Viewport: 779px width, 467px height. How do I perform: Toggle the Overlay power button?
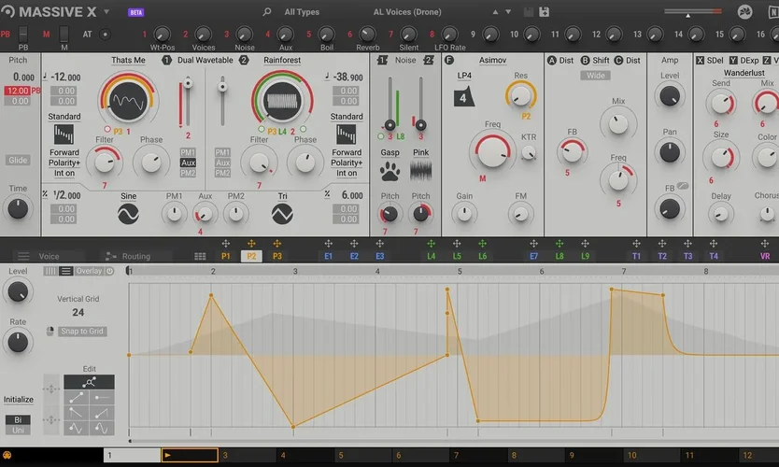(x=109, y=271)
